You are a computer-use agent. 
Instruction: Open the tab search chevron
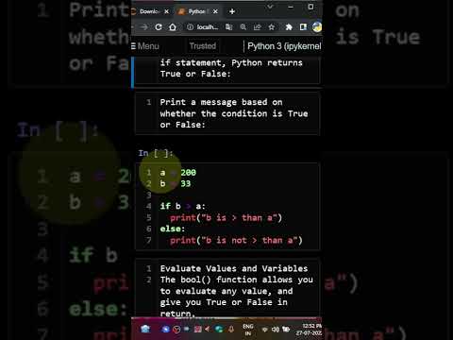point(270,7)
